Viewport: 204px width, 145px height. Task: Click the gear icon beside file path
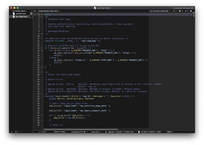(x=35, y=11)
